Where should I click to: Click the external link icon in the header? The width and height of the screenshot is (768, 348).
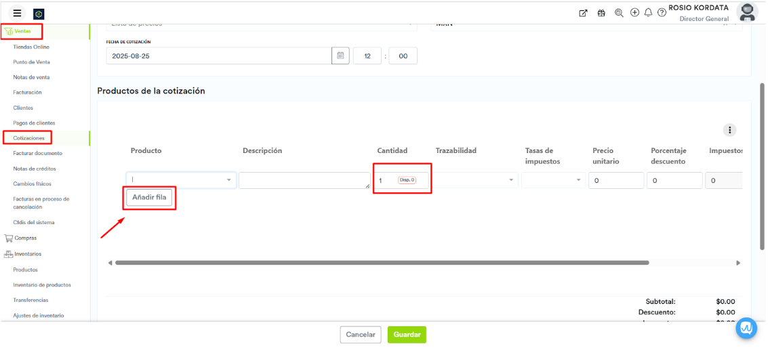pyautogui.click(x=583, y=13)
